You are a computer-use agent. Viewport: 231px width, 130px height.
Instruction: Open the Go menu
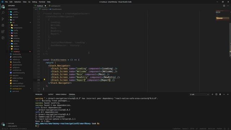pyautogui.click(x=29, y=2)
